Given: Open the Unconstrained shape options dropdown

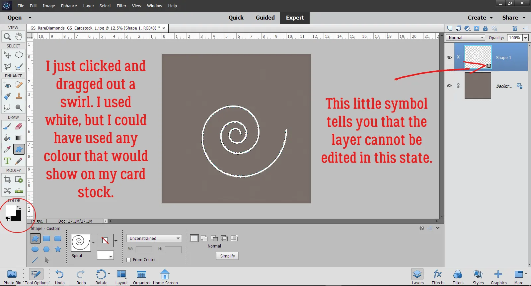Looking at the screenshot, I should (x=154, y=238).
